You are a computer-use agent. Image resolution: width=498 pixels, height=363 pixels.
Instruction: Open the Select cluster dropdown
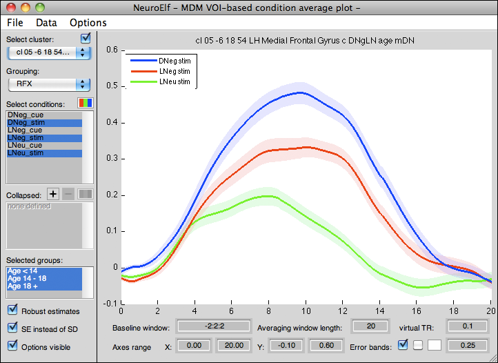49,53
